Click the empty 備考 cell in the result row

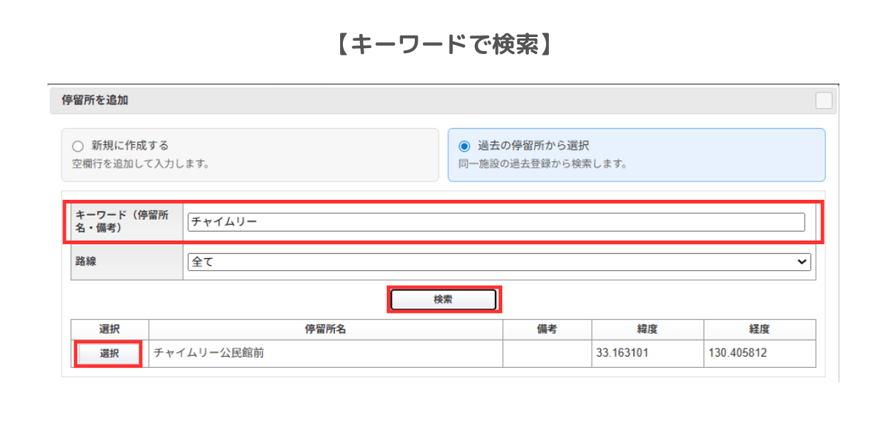point(547,354)
